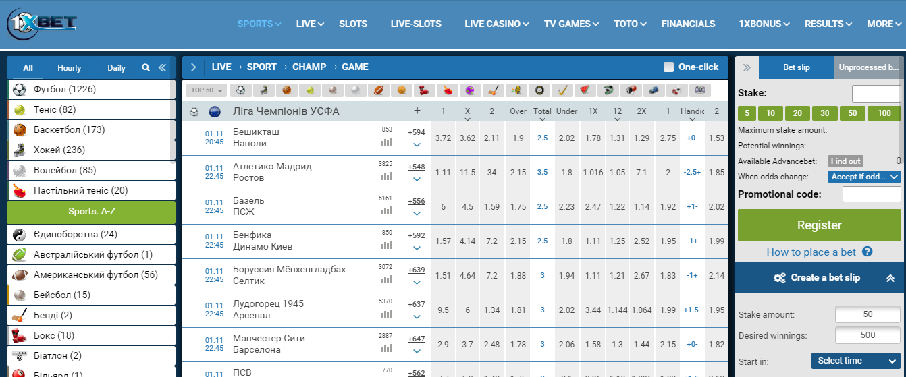The image size is (906, 377).
Task: Collapse the Create a bet slip section
Action: coord(890,278)
